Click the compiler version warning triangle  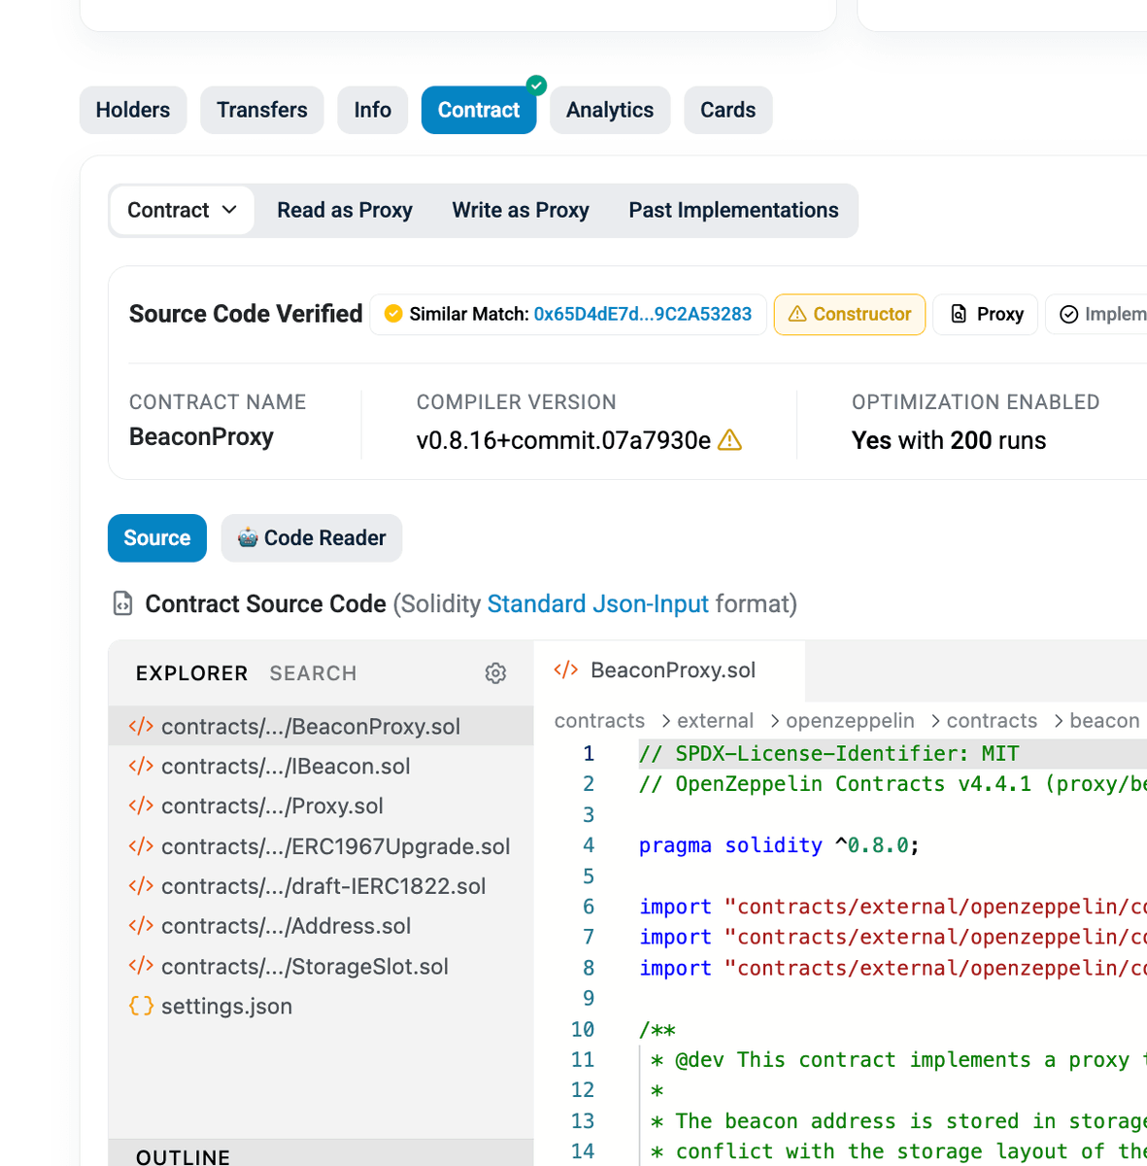(x=729, y=440)
